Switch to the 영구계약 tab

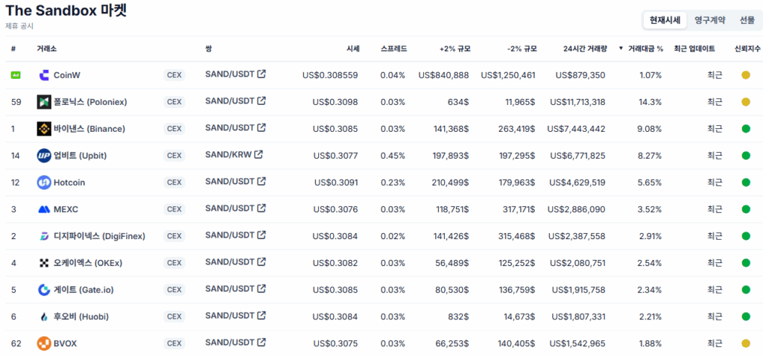click(709, 20)
